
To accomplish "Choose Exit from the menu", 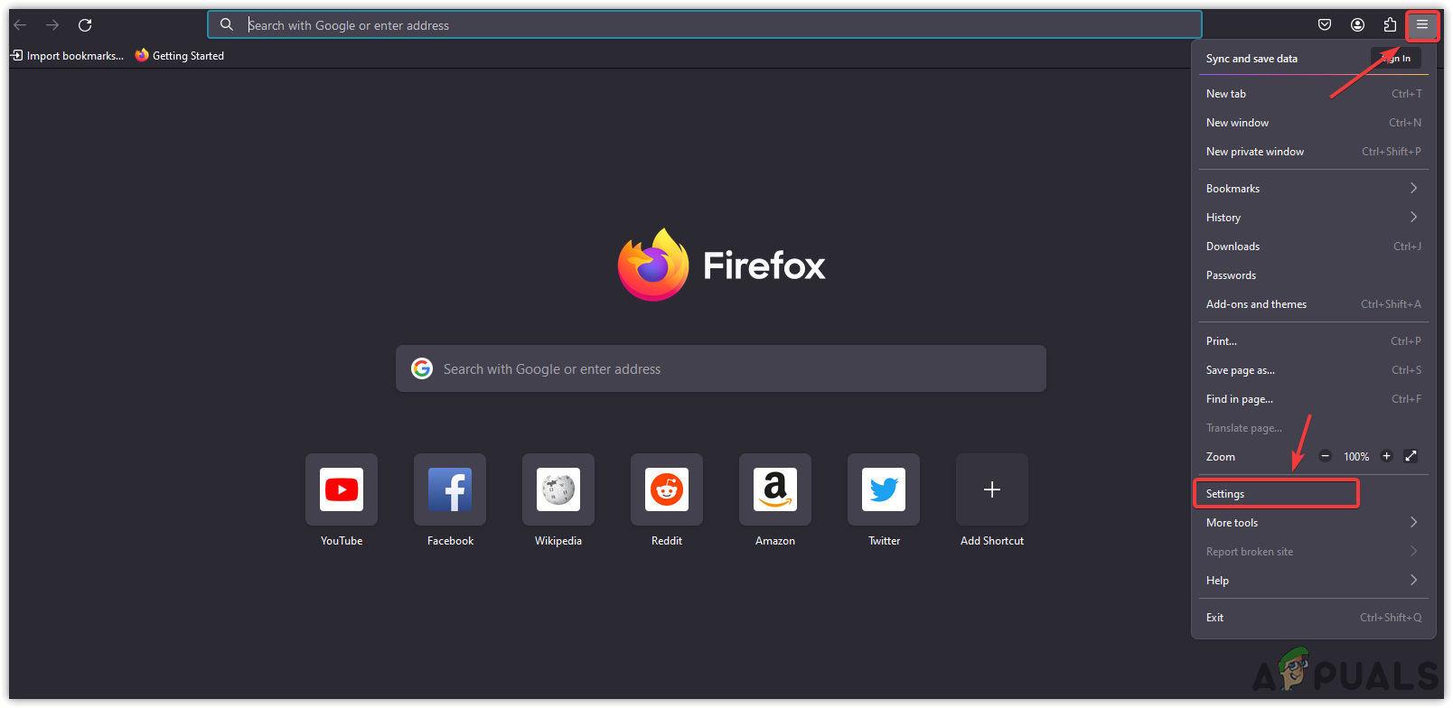I will click(1314, 618).
